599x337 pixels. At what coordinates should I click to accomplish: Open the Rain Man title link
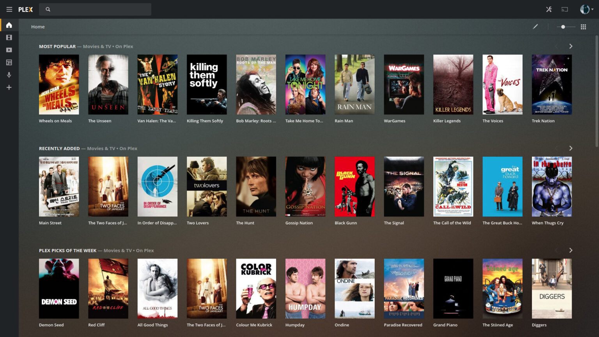[344, 121]
